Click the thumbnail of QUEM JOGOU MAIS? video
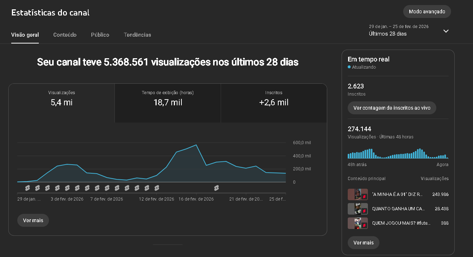This screenshot has height=257, width=473. pyautogui.click(x=358, y=223)
